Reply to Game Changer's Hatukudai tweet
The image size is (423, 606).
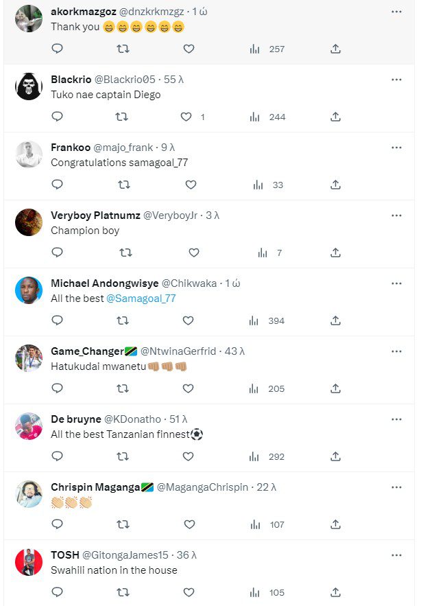(x=58, y=388)
